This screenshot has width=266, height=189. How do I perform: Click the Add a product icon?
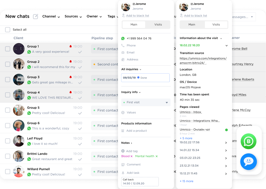pos(123,131)
